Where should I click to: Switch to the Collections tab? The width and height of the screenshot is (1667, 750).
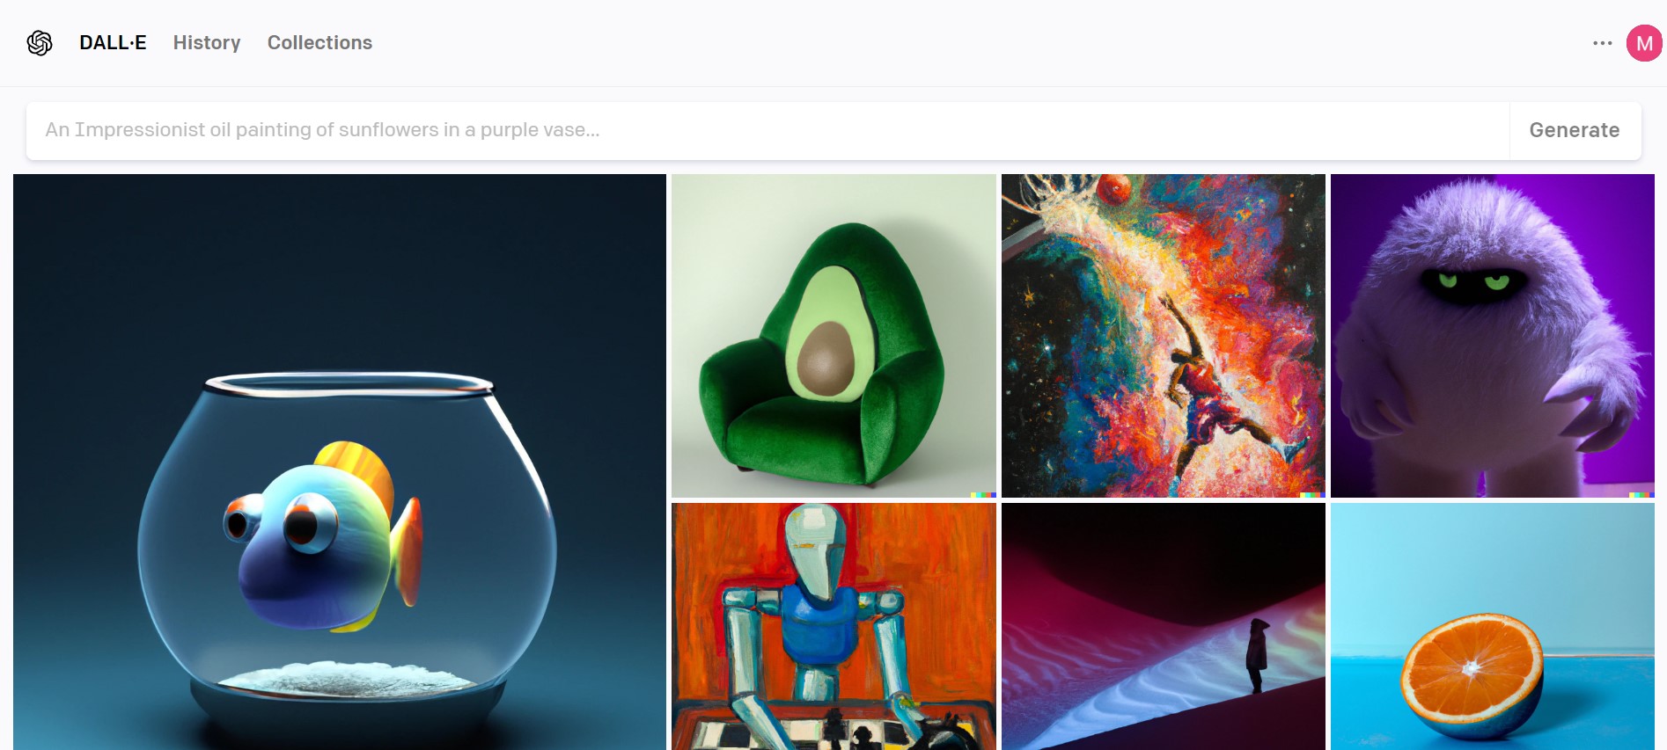point(319,42)
